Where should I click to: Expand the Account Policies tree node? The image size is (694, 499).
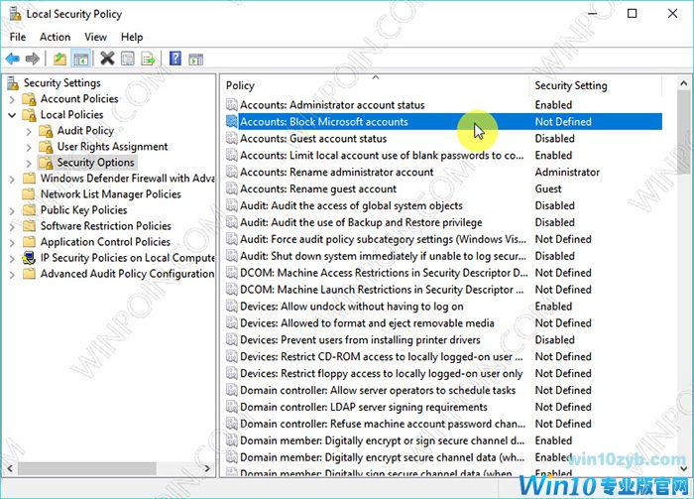(x=12, y=99)
